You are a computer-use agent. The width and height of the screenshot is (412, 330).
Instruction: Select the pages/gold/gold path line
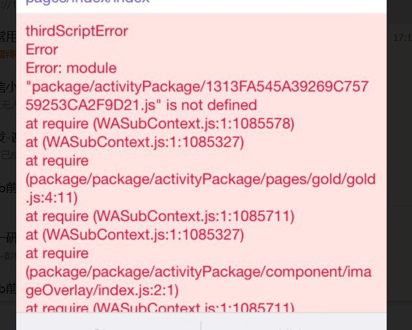(201, 179)
